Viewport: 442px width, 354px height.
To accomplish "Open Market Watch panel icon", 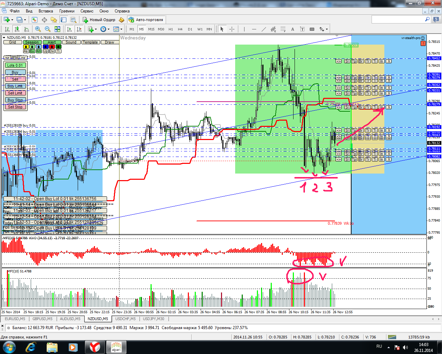I will tap(35, 20).
